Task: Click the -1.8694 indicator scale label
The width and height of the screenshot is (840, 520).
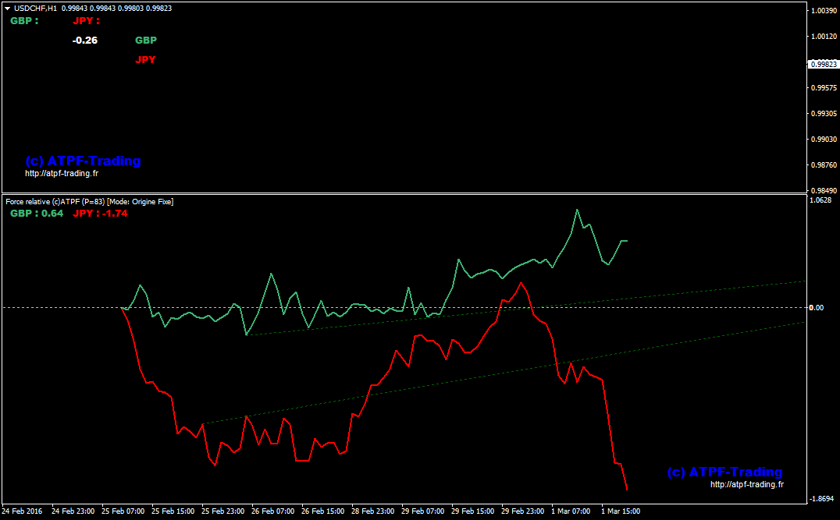Action: coord(822,499)
